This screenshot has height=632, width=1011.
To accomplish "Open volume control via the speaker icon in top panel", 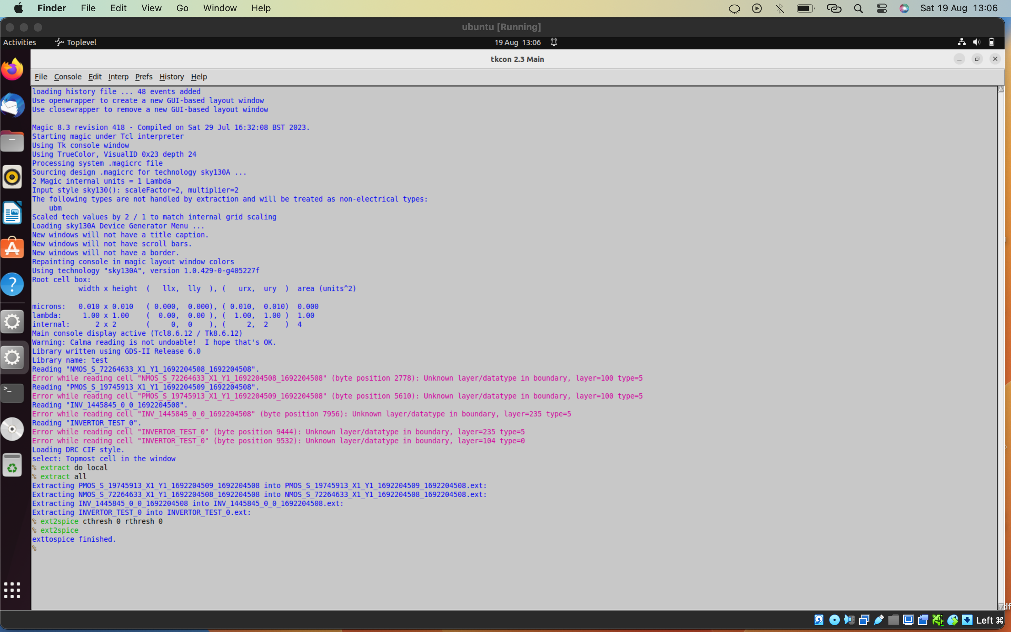I will [x=977, y=42].
